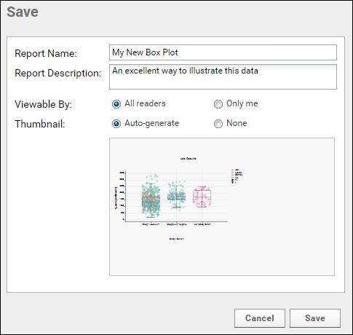Click the Viewable By label
Image resolution: width=353 pixels, height=335 pixels.
[44, 104]
